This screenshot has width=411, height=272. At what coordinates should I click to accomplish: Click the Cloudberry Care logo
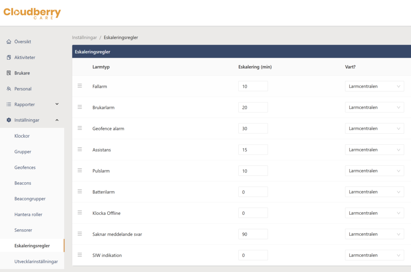click(x=32, y=13)
